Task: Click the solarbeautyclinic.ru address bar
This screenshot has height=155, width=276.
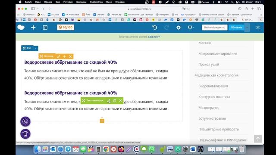Action: (139, 9)
